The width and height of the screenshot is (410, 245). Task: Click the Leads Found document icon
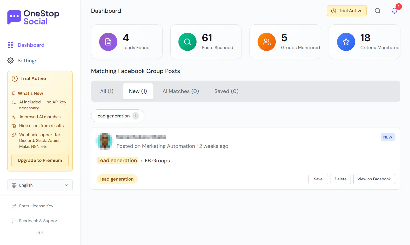tap(108, 42)
